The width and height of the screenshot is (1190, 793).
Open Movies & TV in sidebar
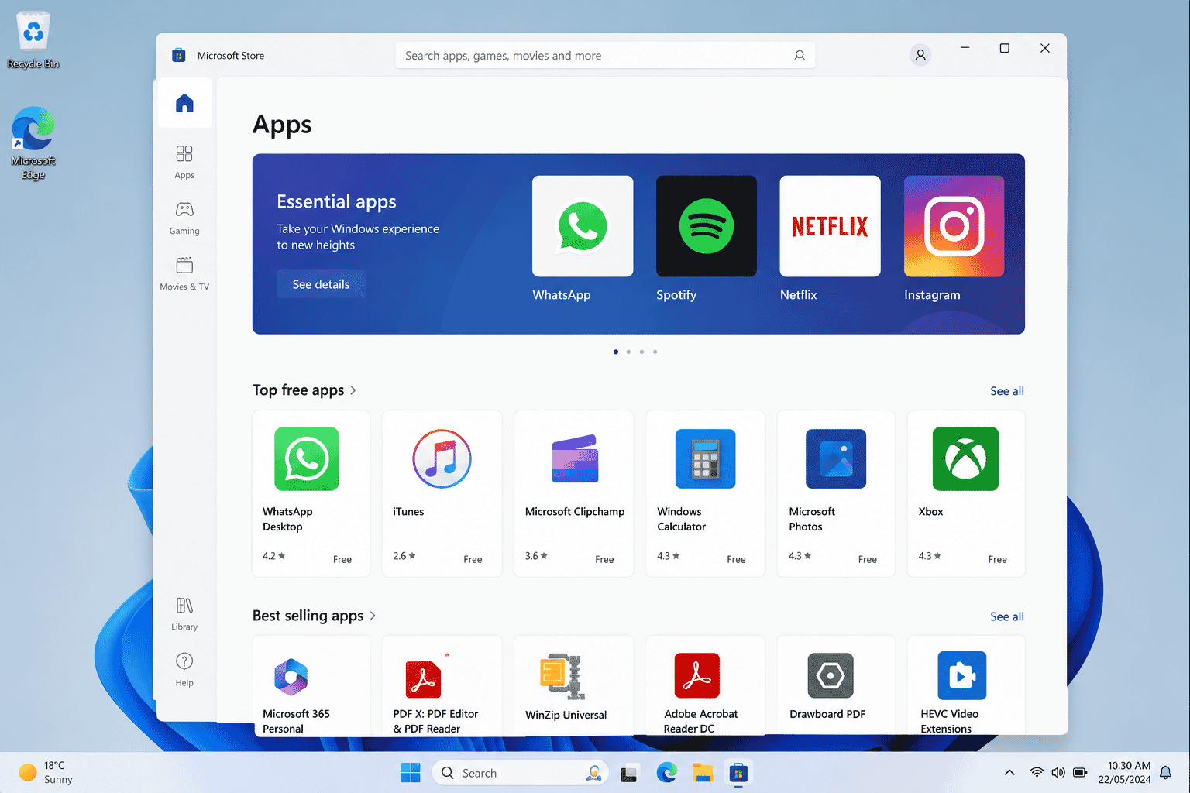[184, 273]
